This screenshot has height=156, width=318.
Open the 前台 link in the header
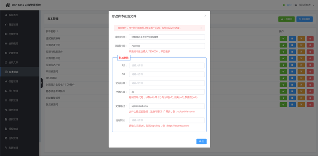[x=289, y=5]
